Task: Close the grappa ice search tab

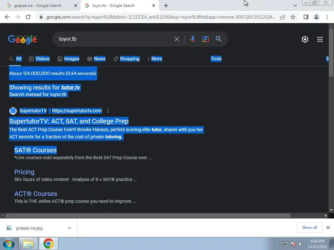Action: tap(75, 6)
